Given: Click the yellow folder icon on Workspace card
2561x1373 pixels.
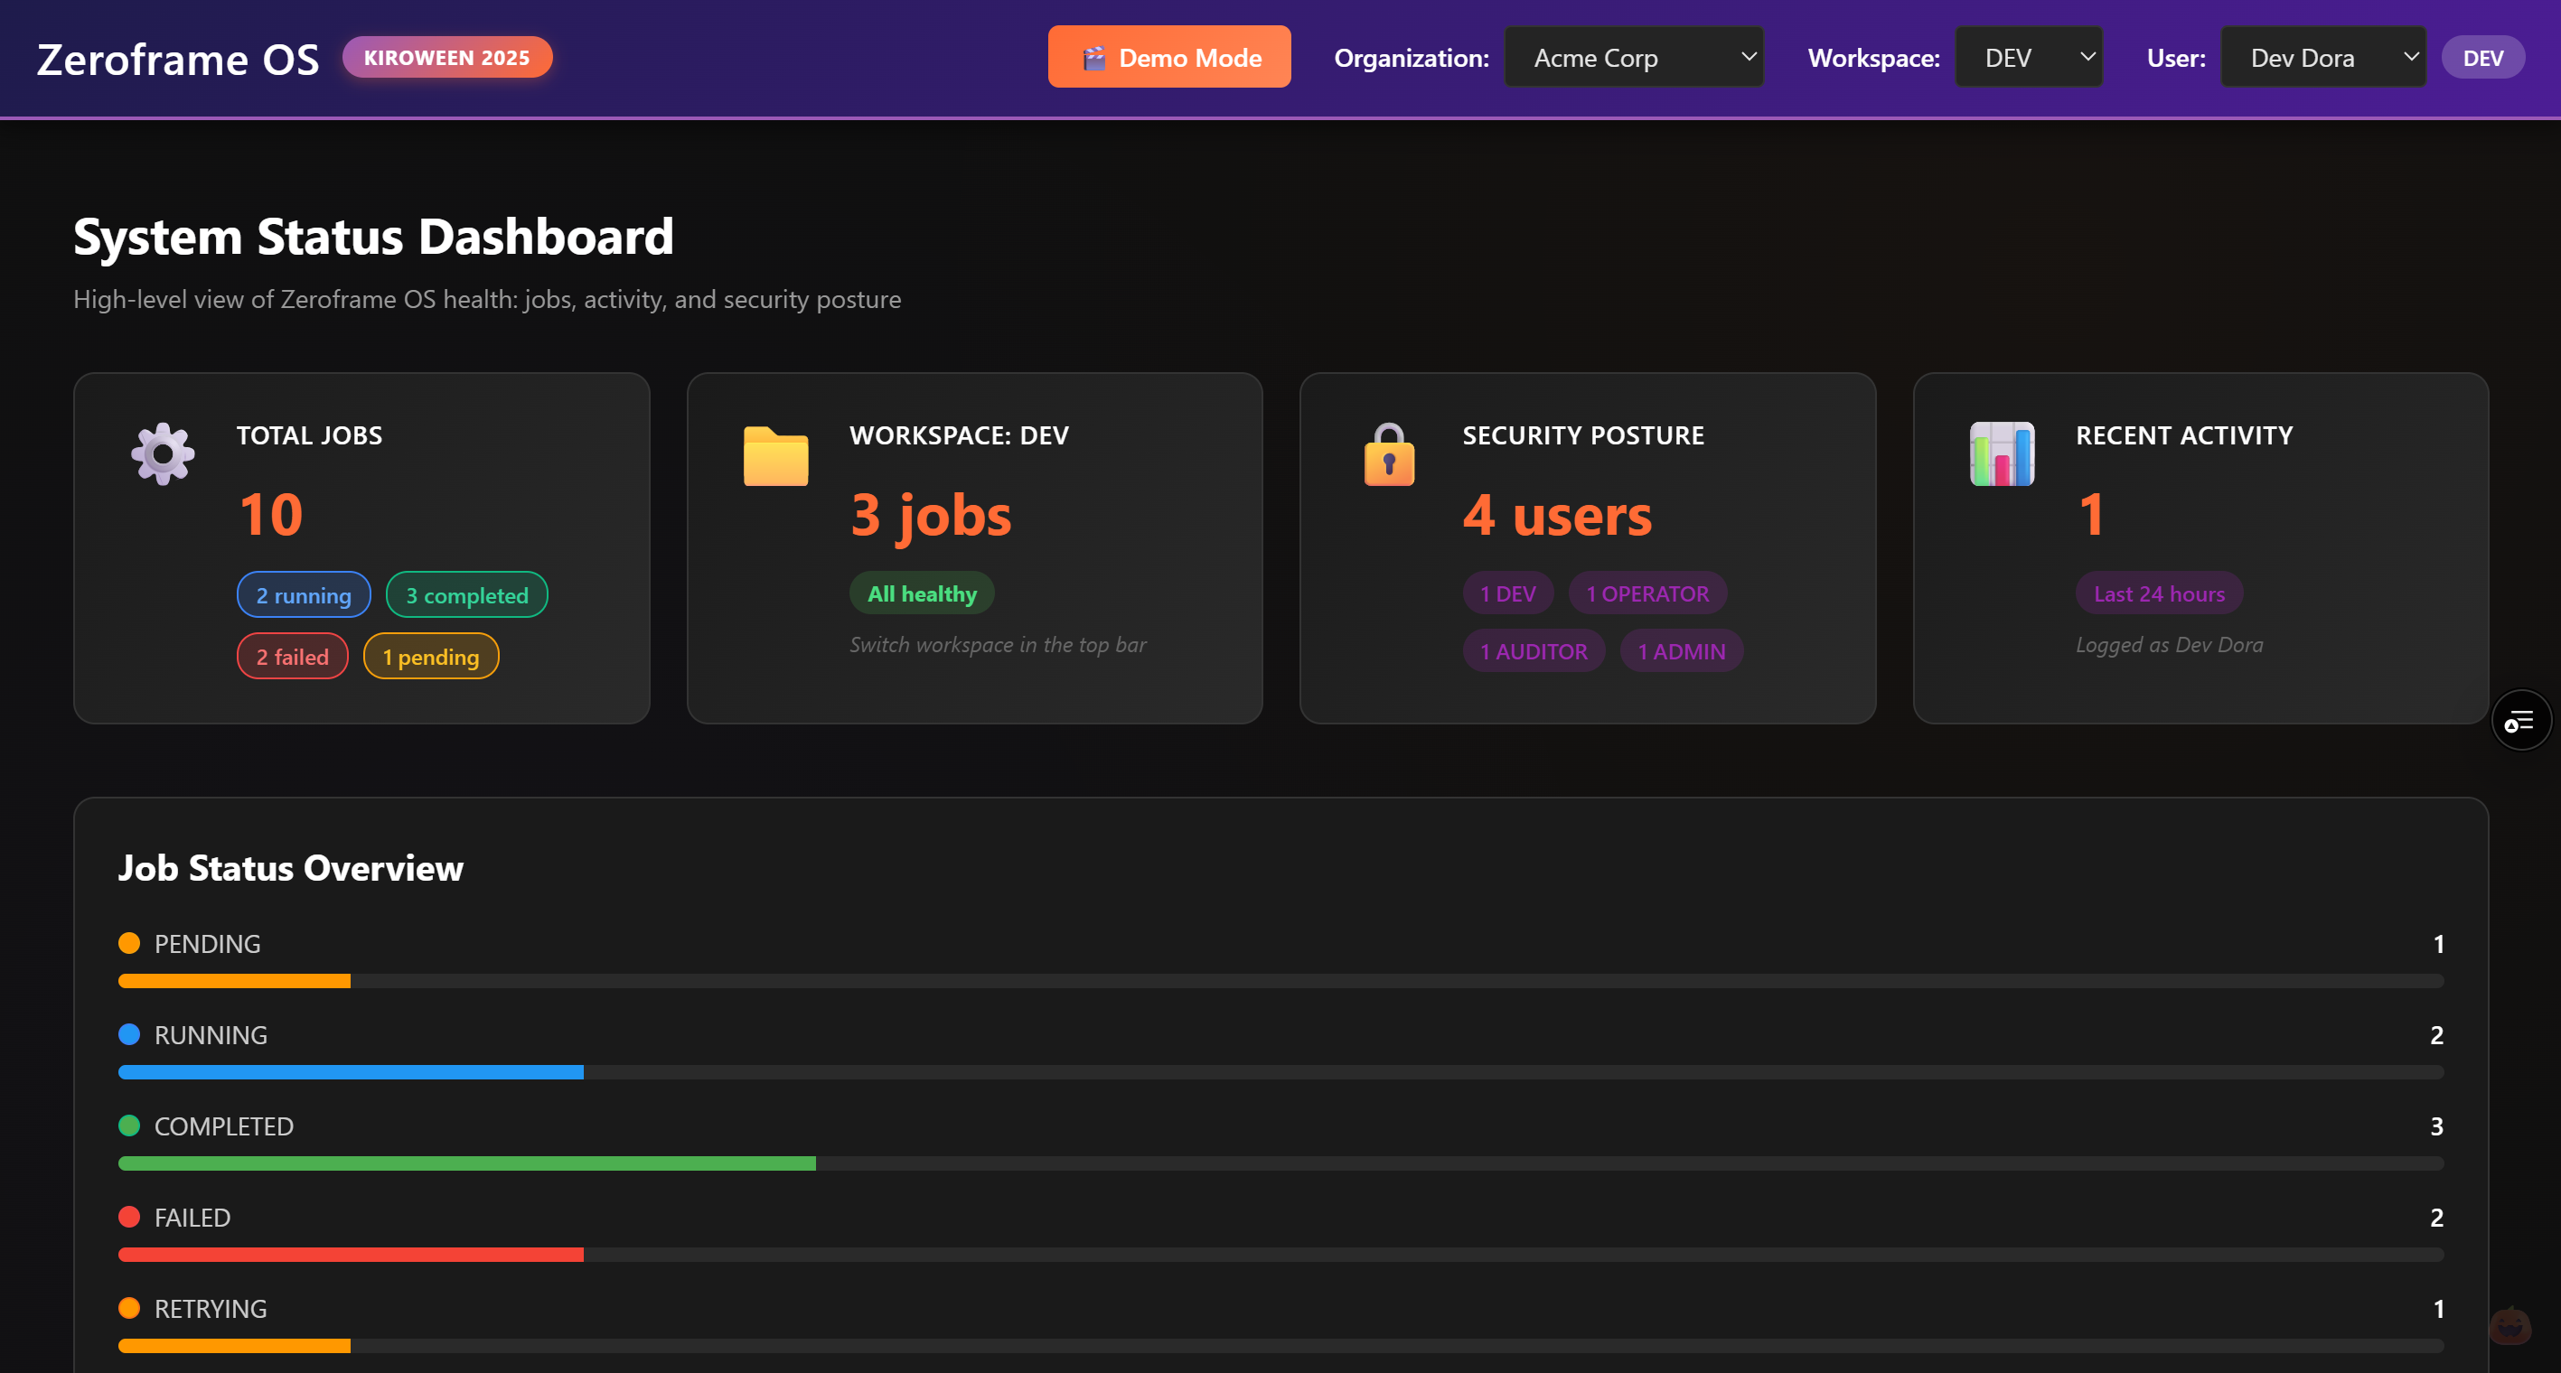Looking at the screenshot, I should tap(775, 456).
